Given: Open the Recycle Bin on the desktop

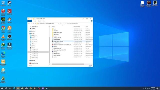Looking at the screenshot, I should pos(3,3).
